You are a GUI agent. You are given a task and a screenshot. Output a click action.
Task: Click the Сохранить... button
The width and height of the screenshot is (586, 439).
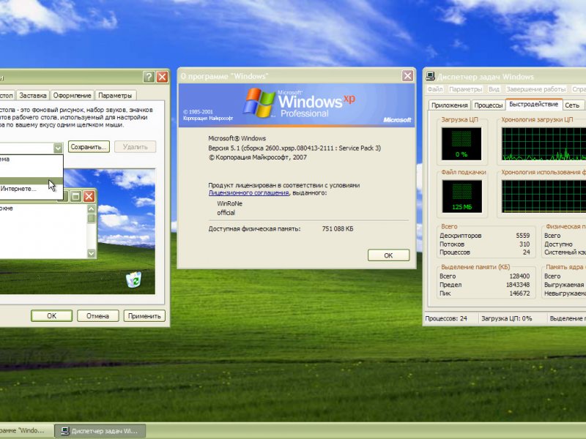tap(89, 147)
